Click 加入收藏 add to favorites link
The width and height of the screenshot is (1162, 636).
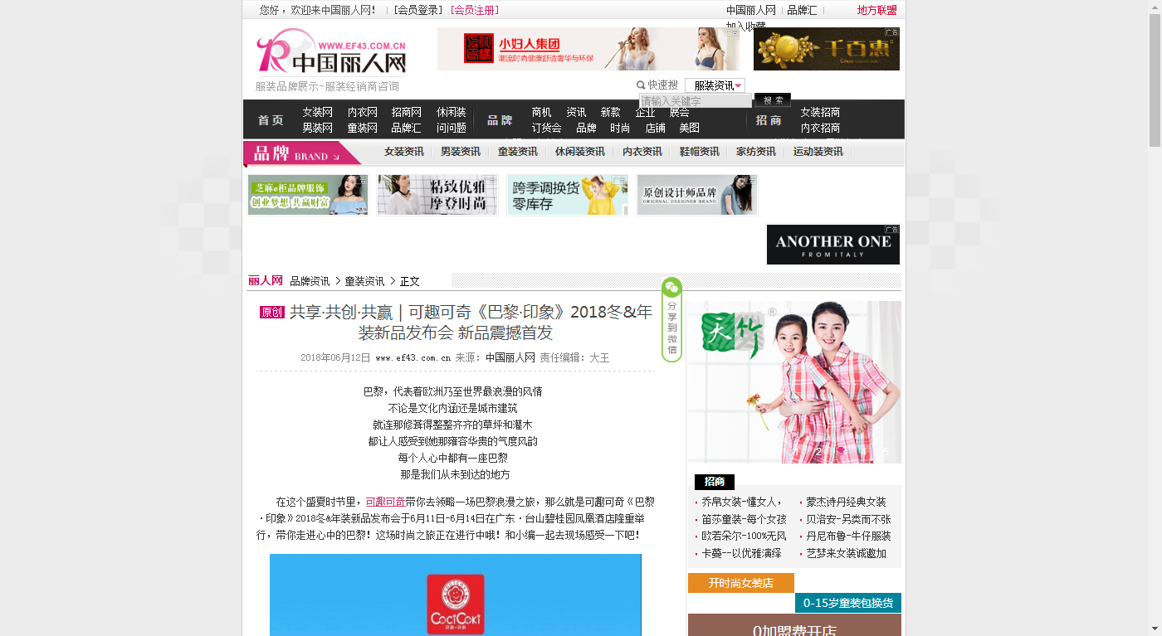point(746,27)
